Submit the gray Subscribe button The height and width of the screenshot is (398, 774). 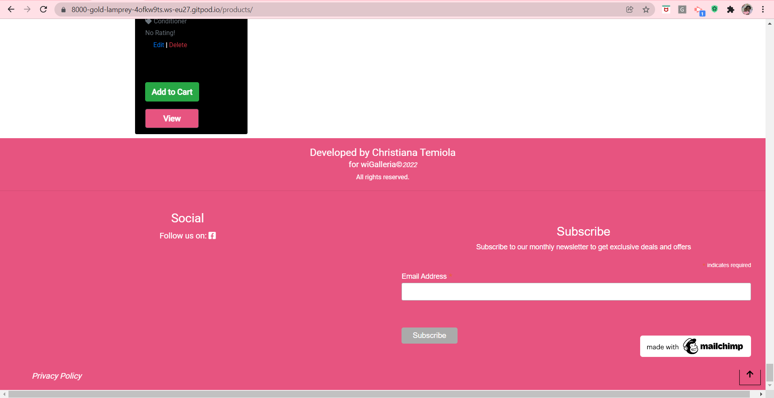429,336
